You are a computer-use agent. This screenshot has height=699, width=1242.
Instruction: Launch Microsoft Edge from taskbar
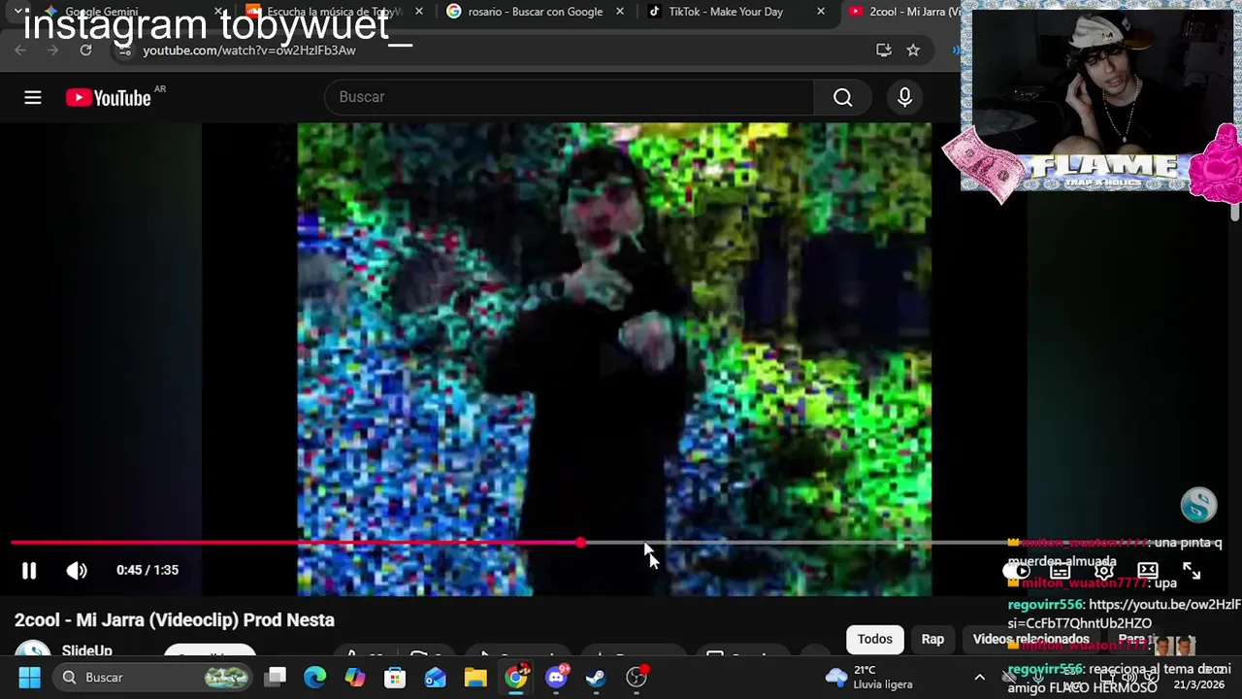[315, 678]
